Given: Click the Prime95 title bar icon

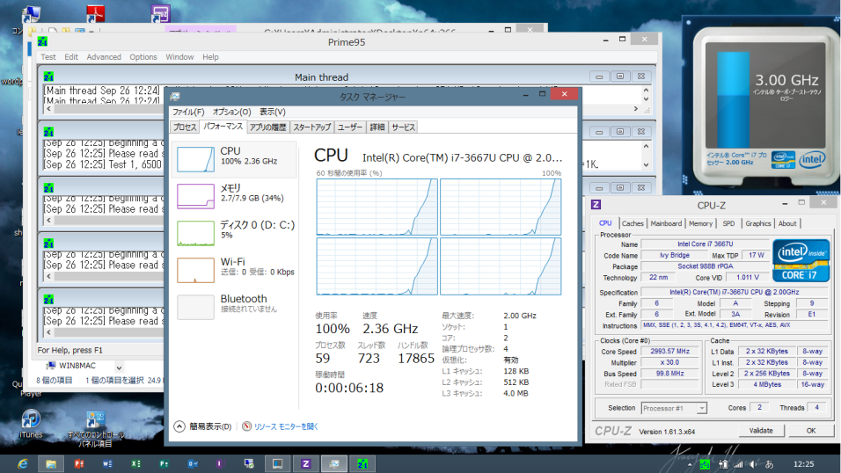Looking at the screenshot, I should [x=43, y=42].
